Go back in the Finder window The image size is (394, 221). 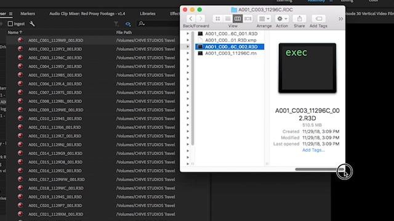pyautogui.click(x=191, y=18)
